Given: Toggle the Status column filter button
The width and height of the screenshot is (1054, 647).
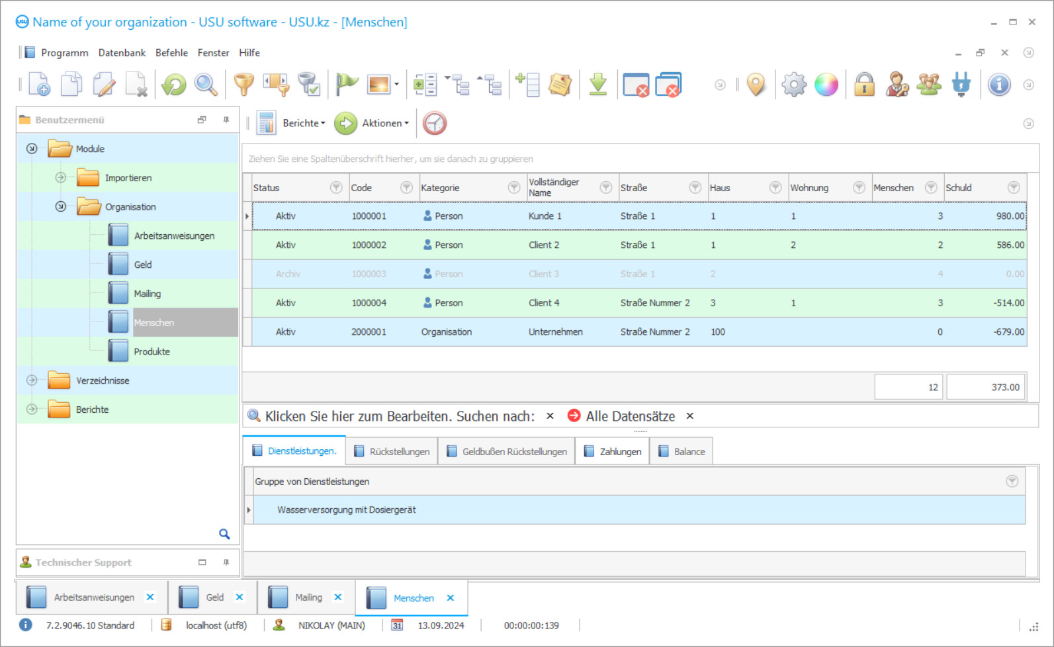Looking at the screenshot, I should pyautogui.click(x=336, y=188).
